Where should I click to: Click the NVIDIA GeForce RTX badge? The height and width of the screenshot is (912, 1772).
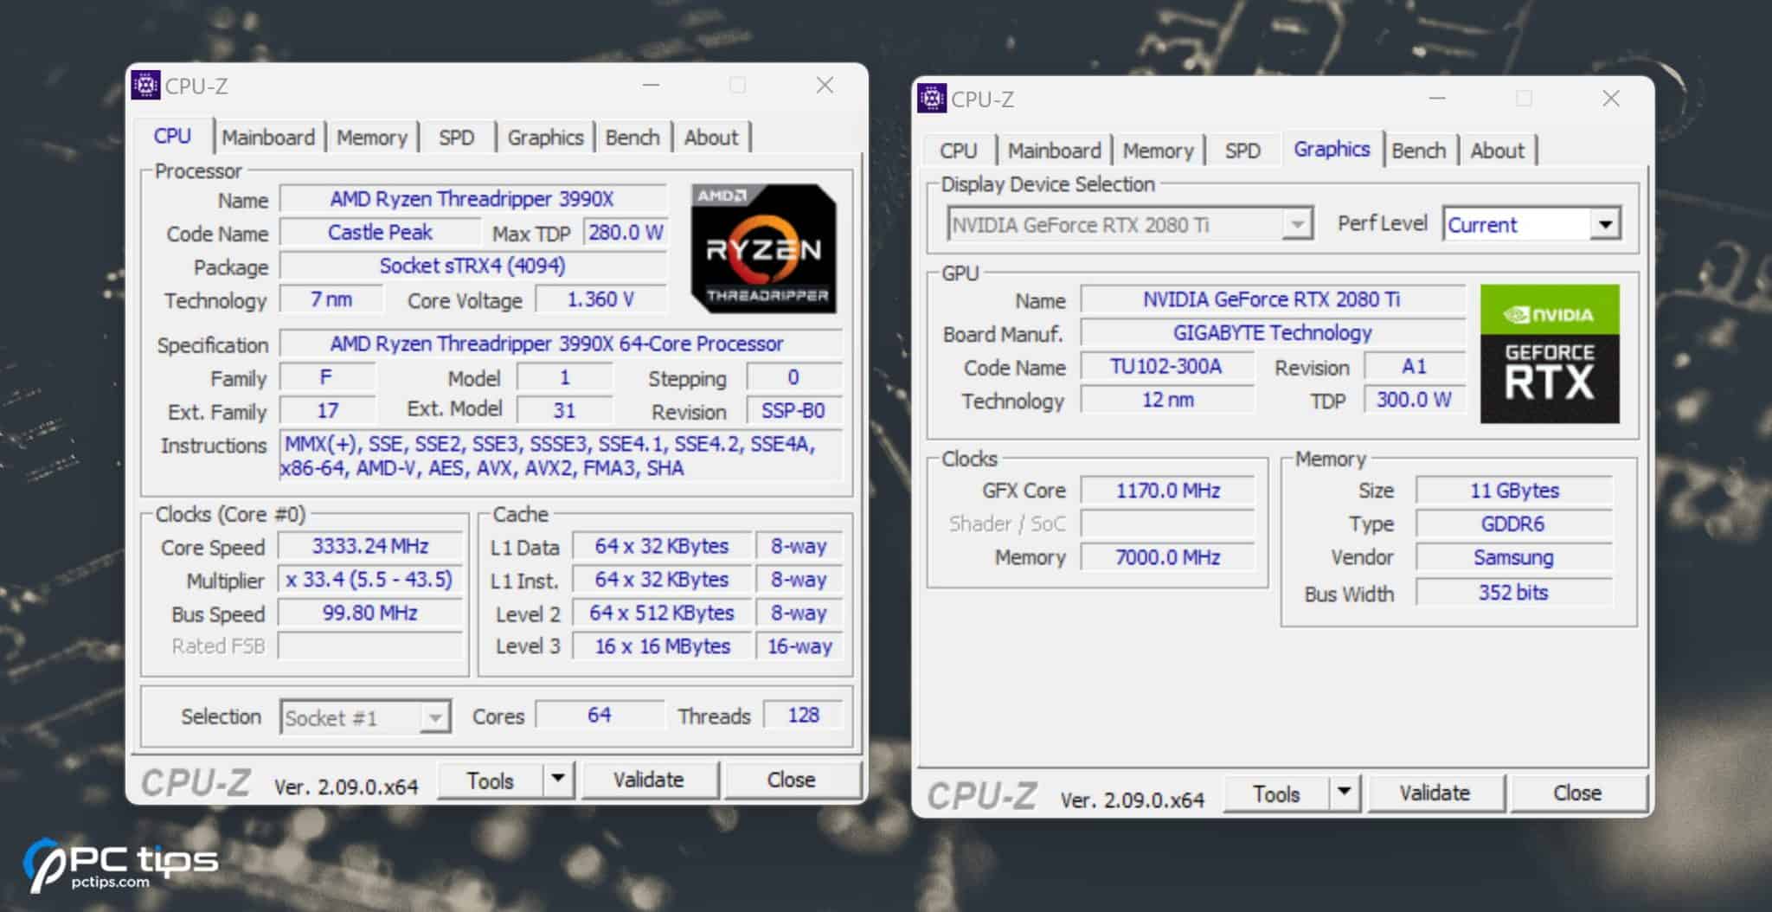[1549, 353]
